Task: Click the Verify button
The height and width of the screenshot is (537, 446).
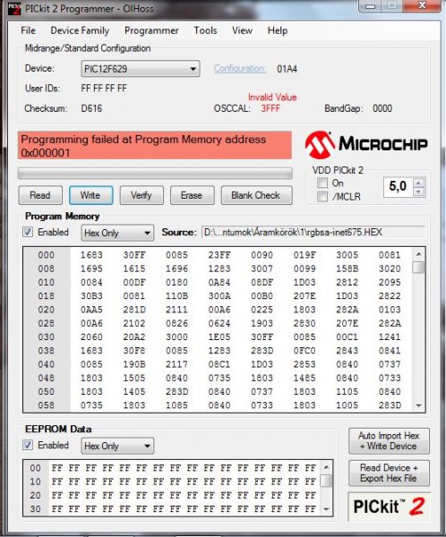Action: (x=142, y=195)
